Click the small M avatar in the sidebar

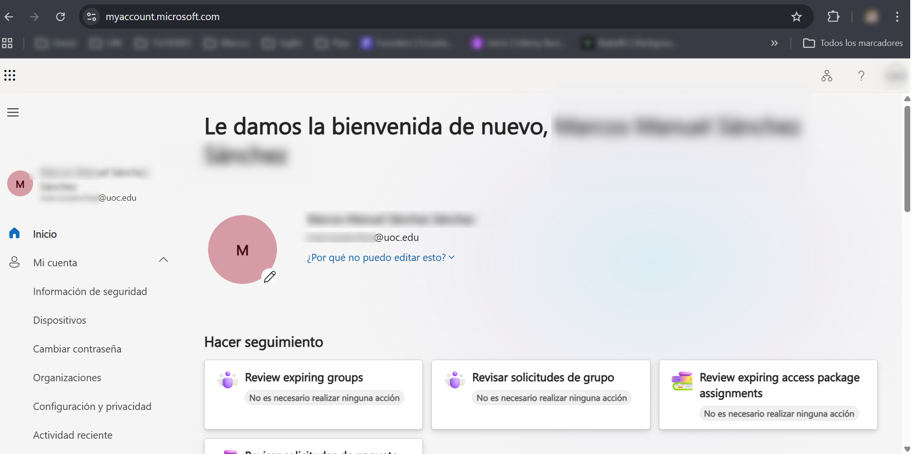point(20,184)
